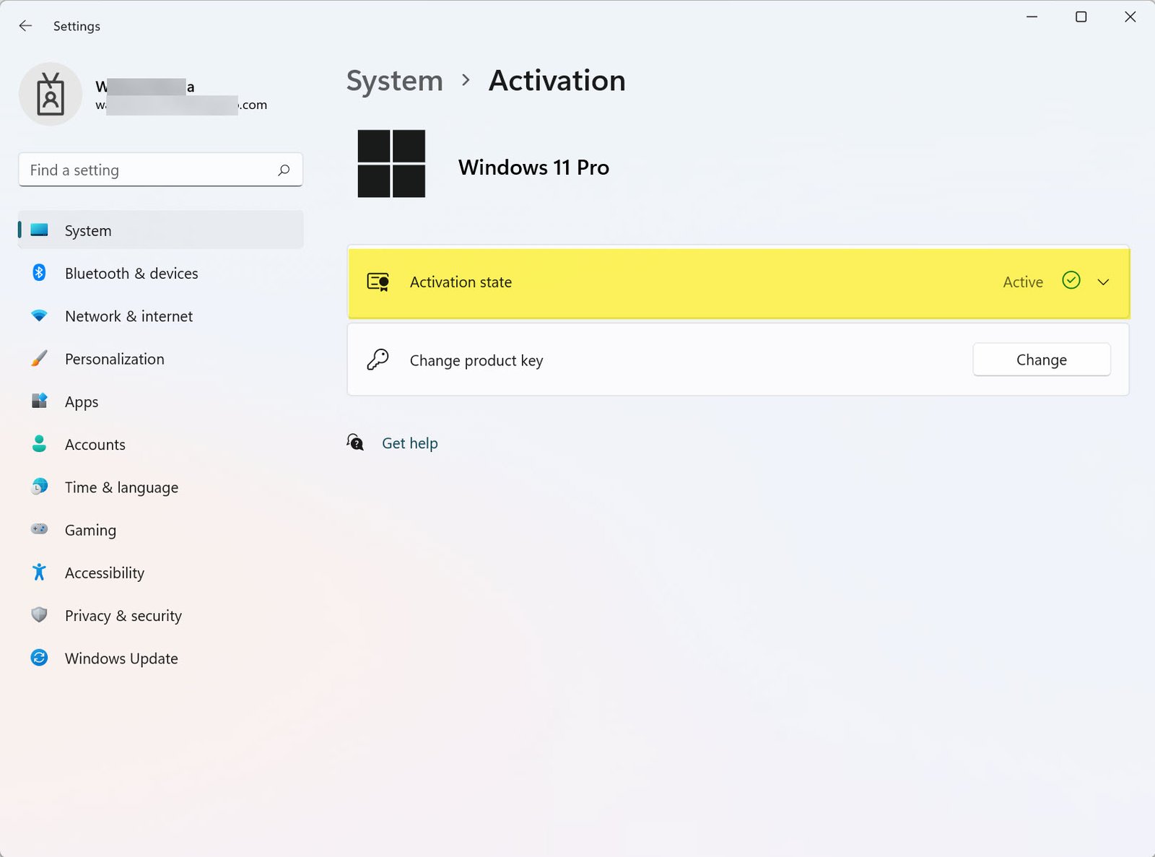Go back with the back arrow
1155x857 pixels.
[25, 26]
